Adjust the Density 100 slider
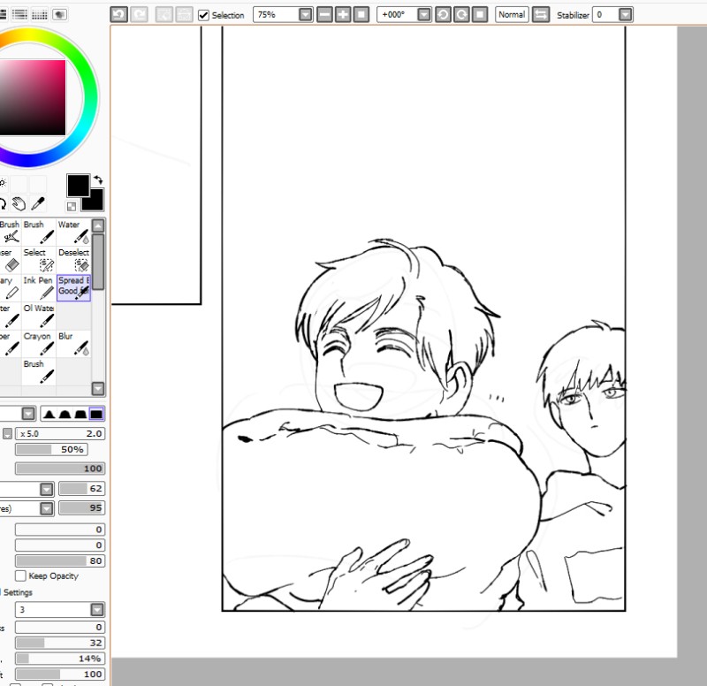This screenshot has width=707, height=686. pos(60,469)
